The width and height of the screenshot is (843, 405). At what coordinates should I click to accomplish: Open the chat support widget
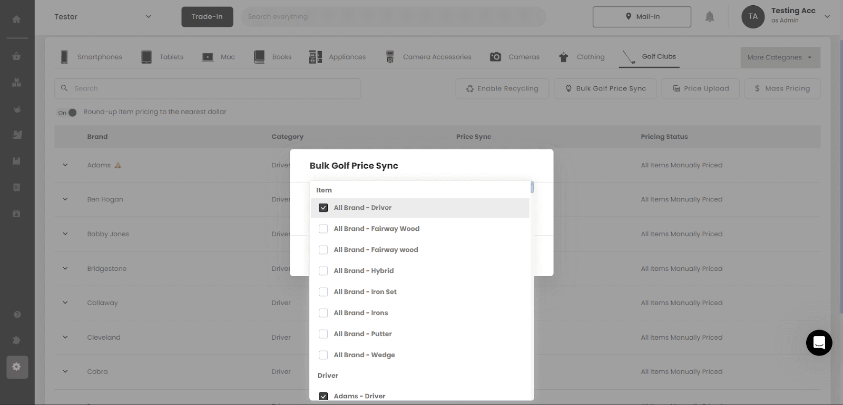(x=819, y=343)
